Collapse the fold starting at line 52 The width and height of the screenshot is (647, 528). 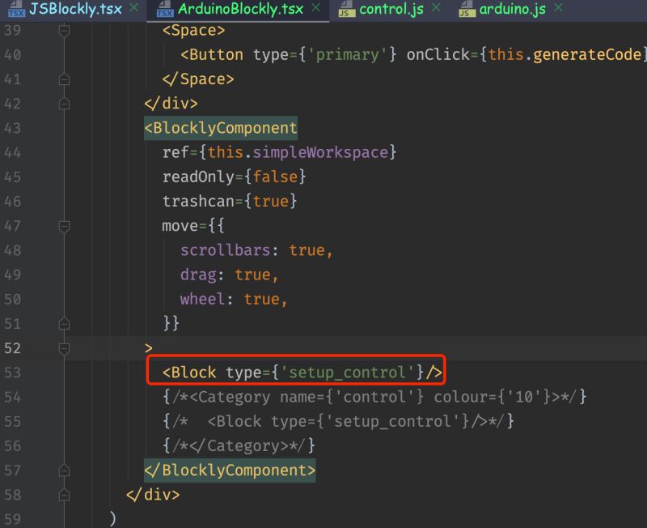click(x=66, y=347)
